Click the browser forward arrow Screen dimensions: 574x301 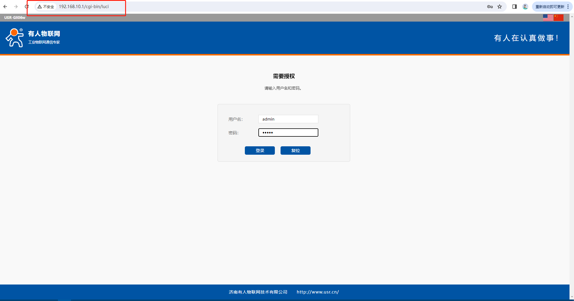[16, 7]
